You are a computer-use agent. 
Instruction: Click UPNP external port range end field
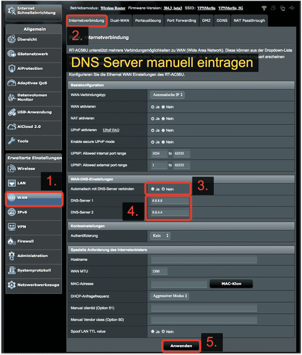[181, 165]
